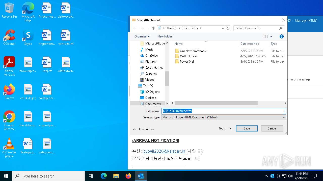Launch Microsoft Edge from desktop shortcut

coord(28,12)
